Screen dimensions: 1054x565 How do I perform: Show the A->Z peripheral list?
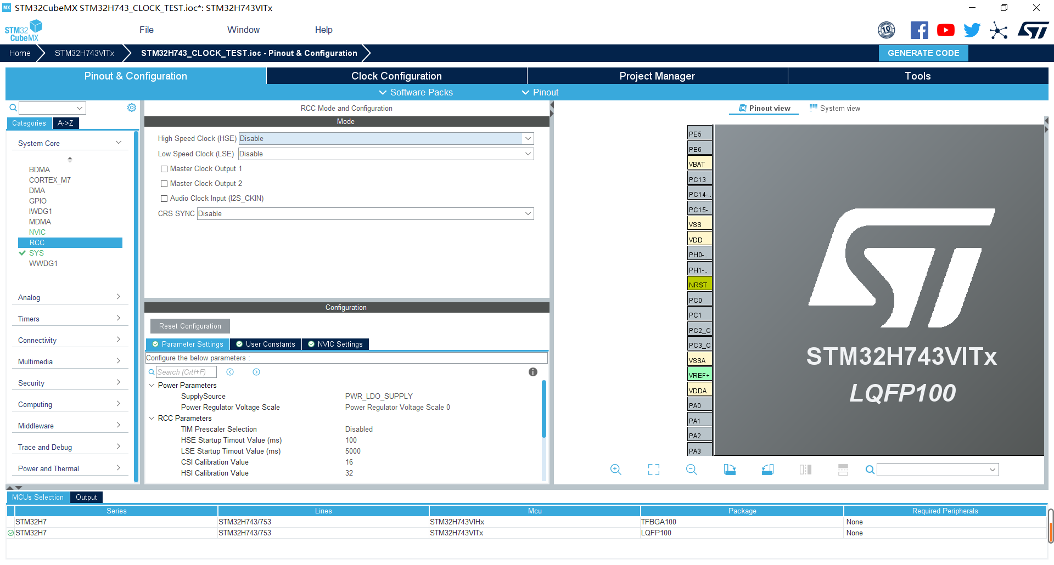tap(65, 123)
